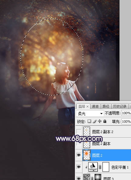Click the lock all padlock icon
This screenshot has height=180, width=131.
(105, 121)
